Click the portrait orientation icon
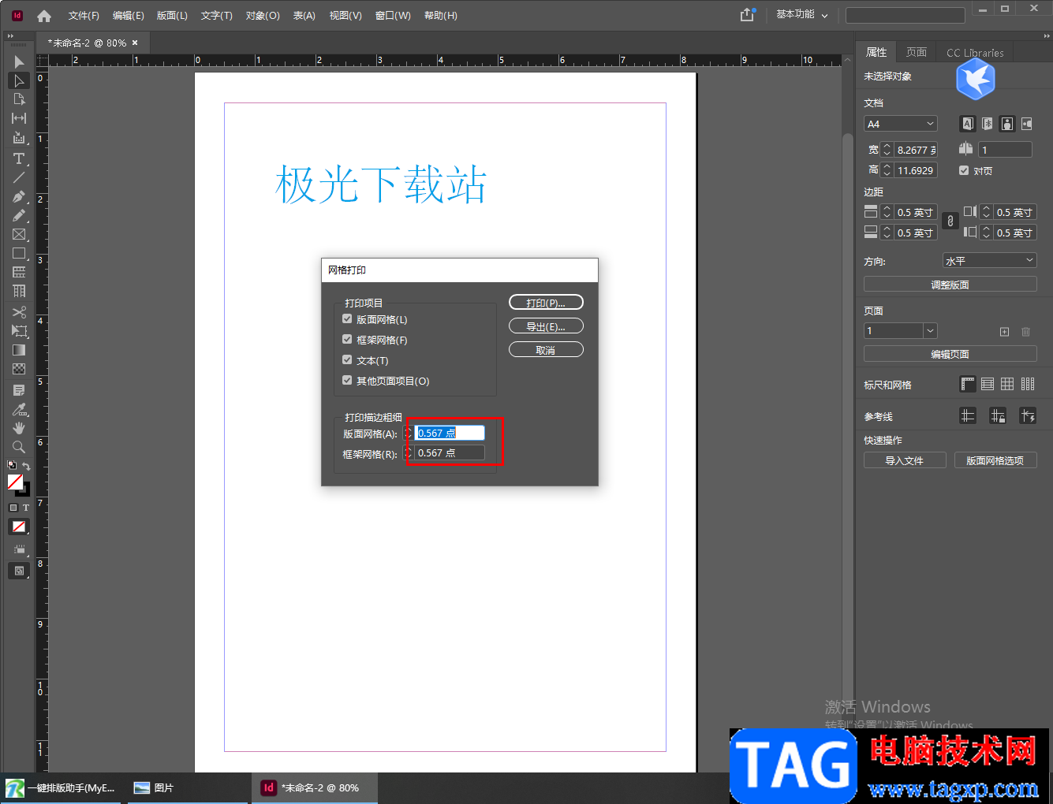 [x=1007, y=124]
